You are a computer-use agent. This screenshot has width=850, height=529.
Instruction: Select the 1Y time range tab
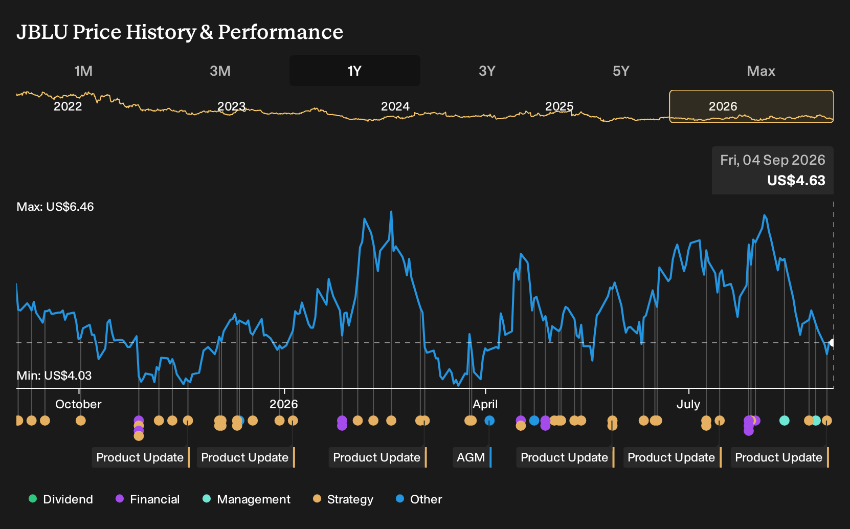tap(355, 71)
